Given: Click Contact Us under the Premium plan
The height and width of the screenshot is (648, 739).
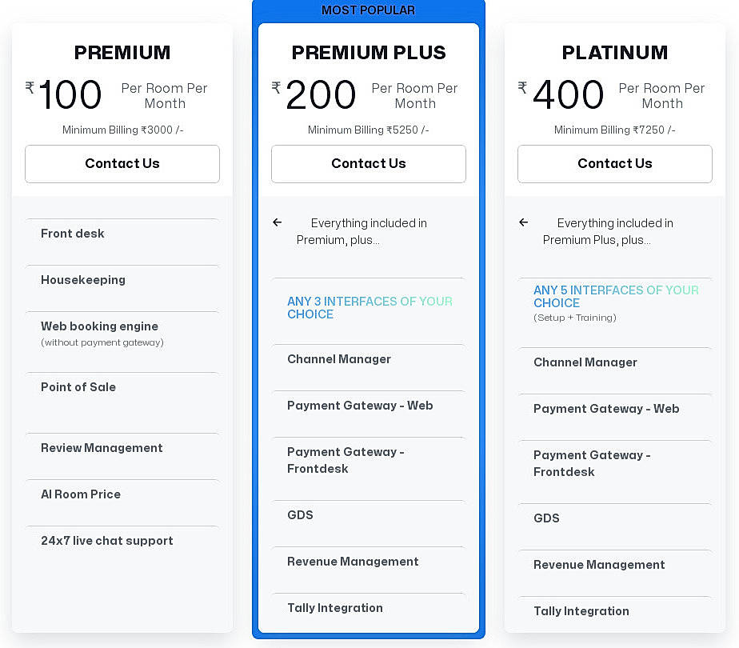Looking at the screenshot, I should click(122, 163).
